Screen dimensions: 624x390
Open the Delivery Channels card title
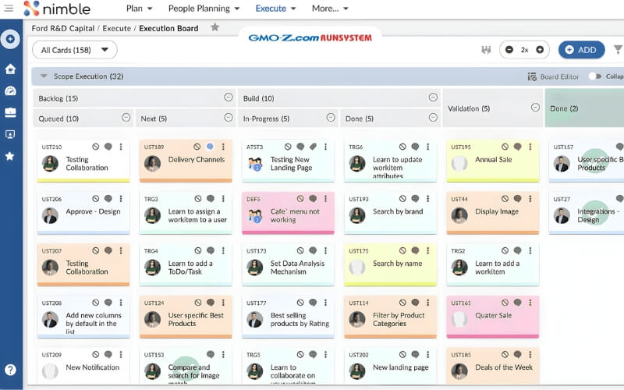pos(197,159)
